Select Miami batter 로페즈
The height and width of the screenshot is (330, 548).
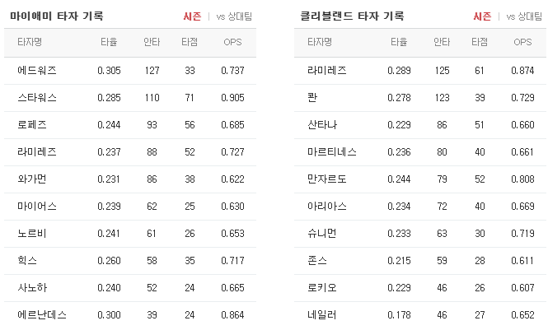coord(32,125)
